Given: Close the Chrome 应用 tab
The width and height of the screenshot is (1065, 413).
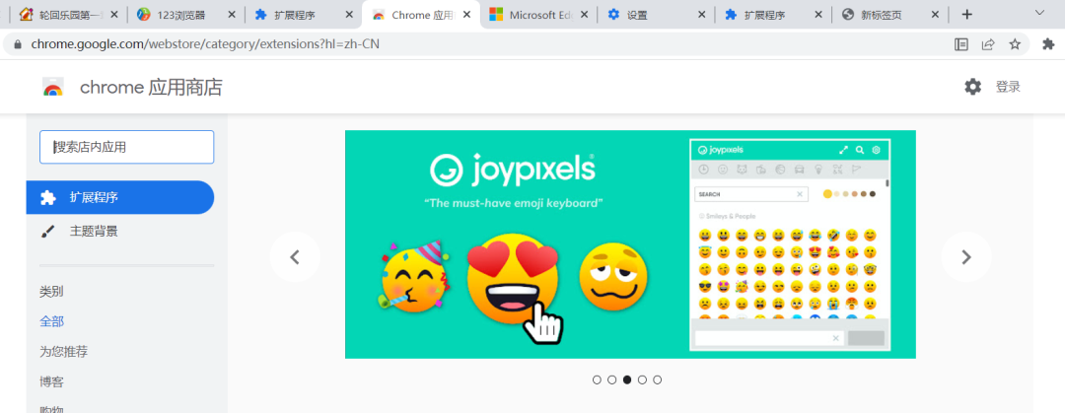Looking at the screenshot, I should tap(466, 14).
